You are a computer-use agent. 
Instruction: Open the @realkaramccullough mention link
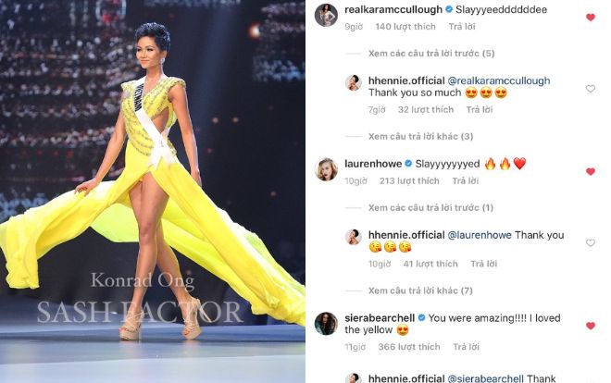point(499,80)
